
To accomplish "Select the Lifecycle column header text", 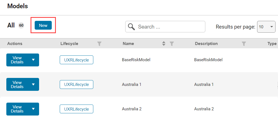I will pyautogui.click(x=69, y=44).
